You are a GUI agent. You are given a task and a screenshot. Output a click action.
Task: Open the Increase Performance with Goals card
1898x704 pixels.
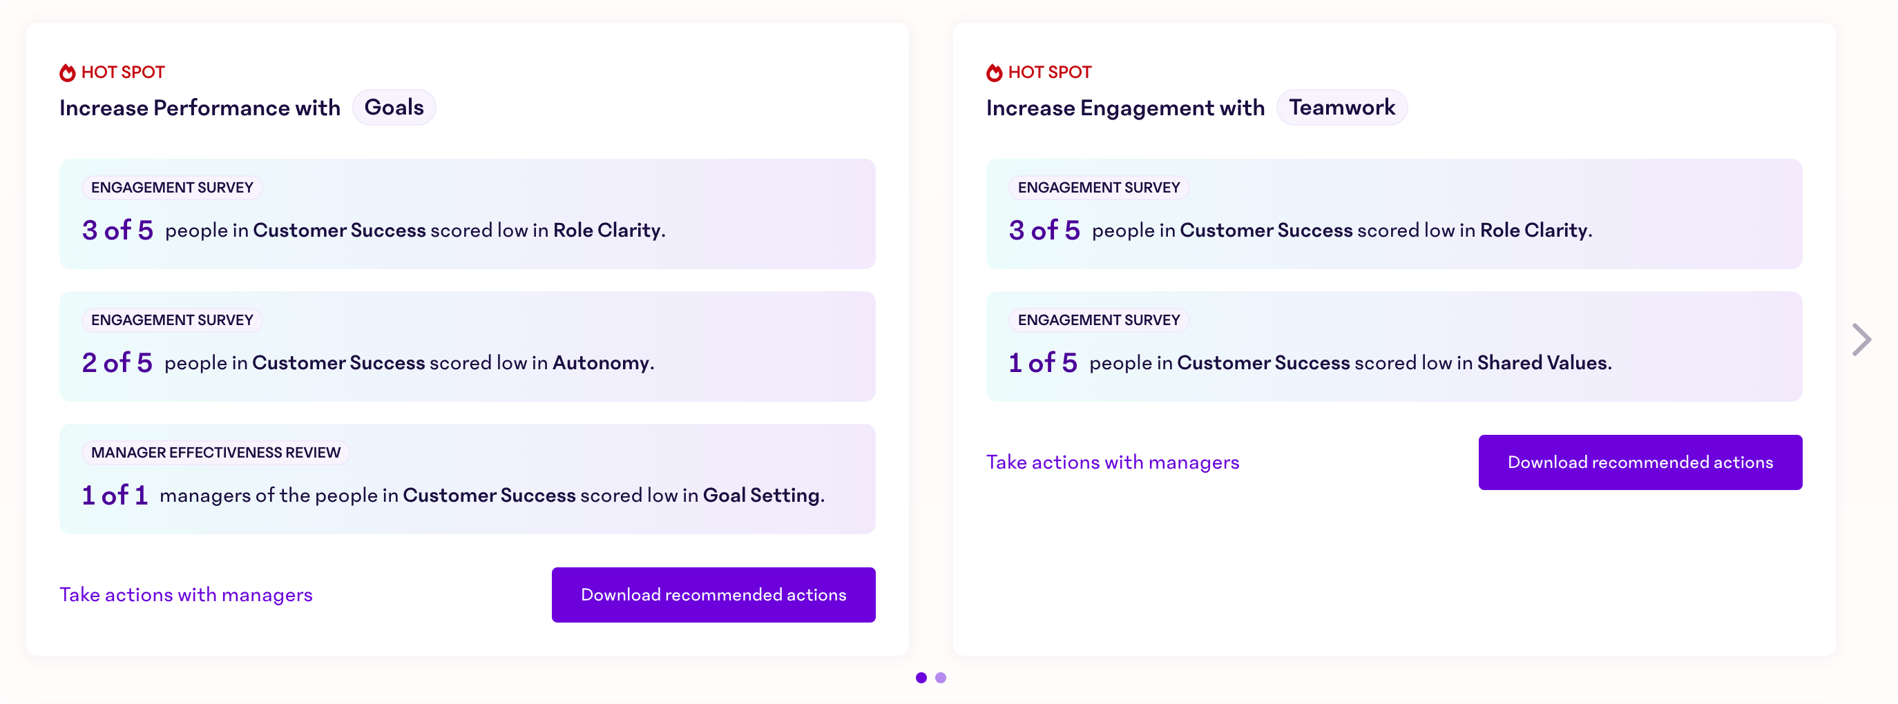coord(467,339)
